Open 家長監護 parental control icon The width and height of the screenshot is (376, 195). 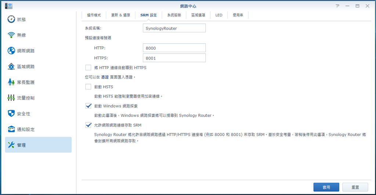click(x=11, y=82)
